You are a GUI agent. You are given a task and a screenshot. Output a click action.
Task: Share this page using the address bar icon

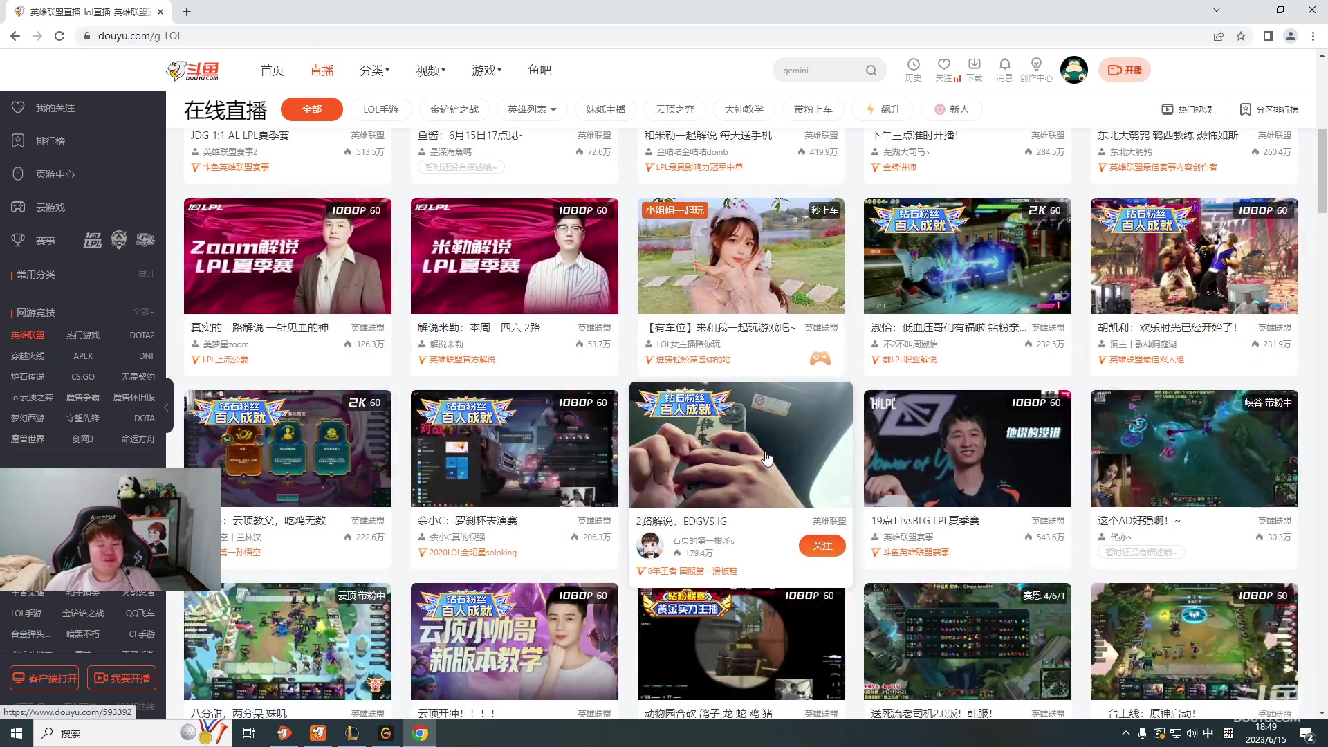[1219, 36]
